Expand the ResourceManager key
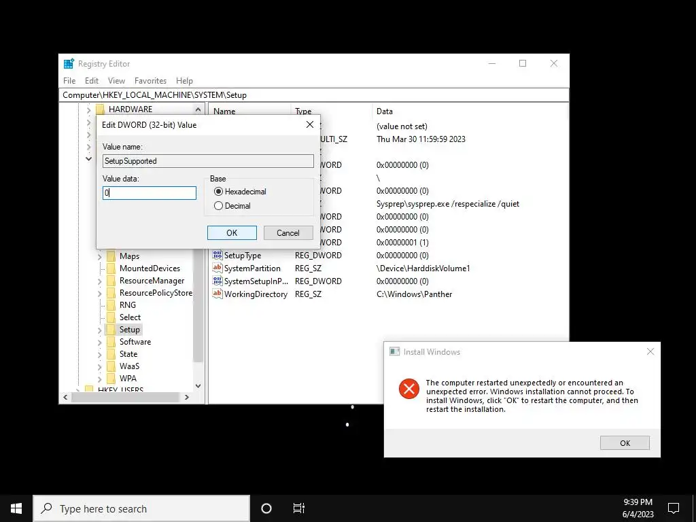This screenshot has height=522, width=696. point(99,281)
